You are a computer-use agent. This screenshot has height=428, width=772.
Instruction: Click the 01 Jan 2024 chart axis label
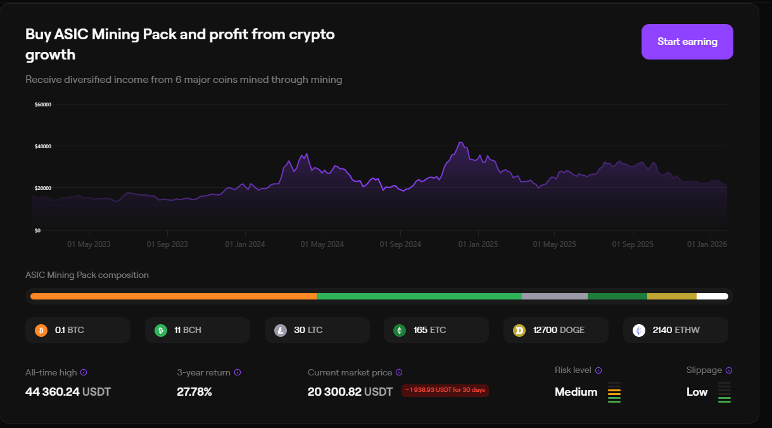244,244
